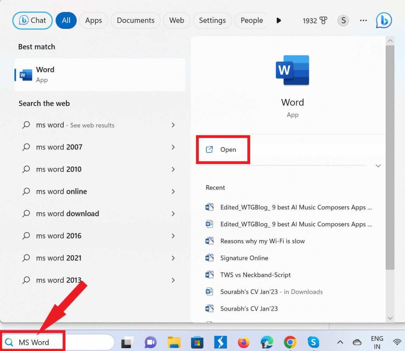The height and width of the screenshot is (351, 405).
Task: Open the Bing Chat filter pill
Action: pos(32,21)
